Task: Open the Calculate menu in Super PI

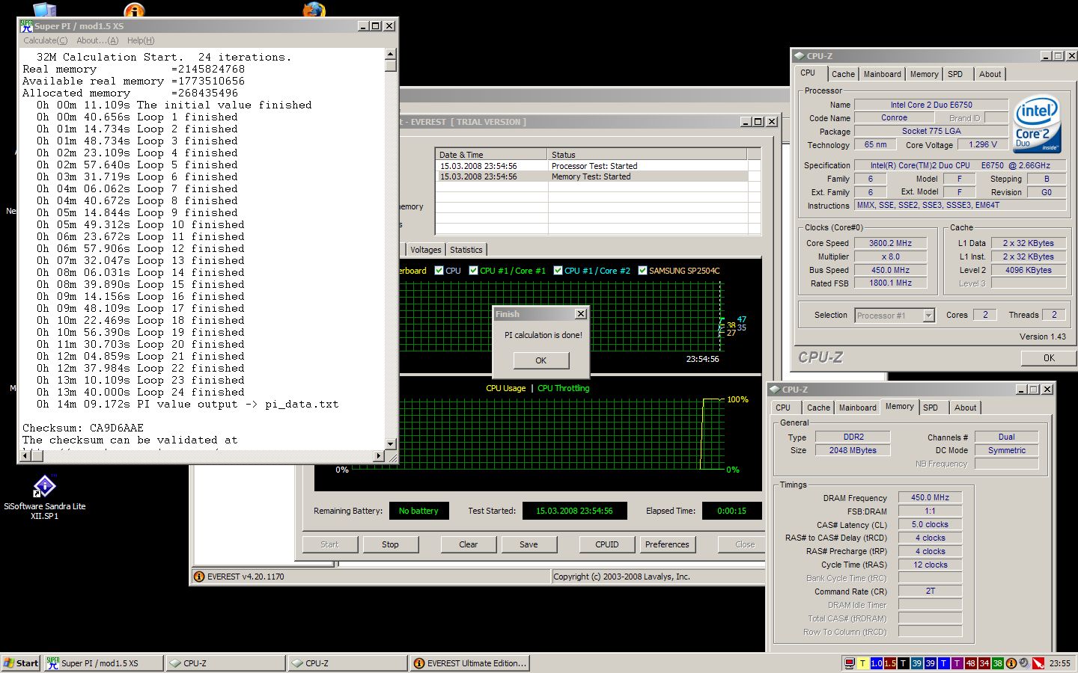Action: pyautogui.click(x=45, y=40)
